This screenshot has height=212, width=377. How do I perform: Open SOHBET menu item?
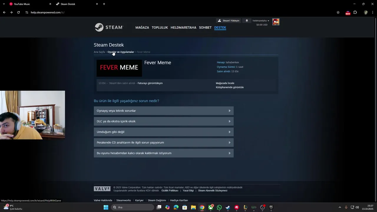205,27
